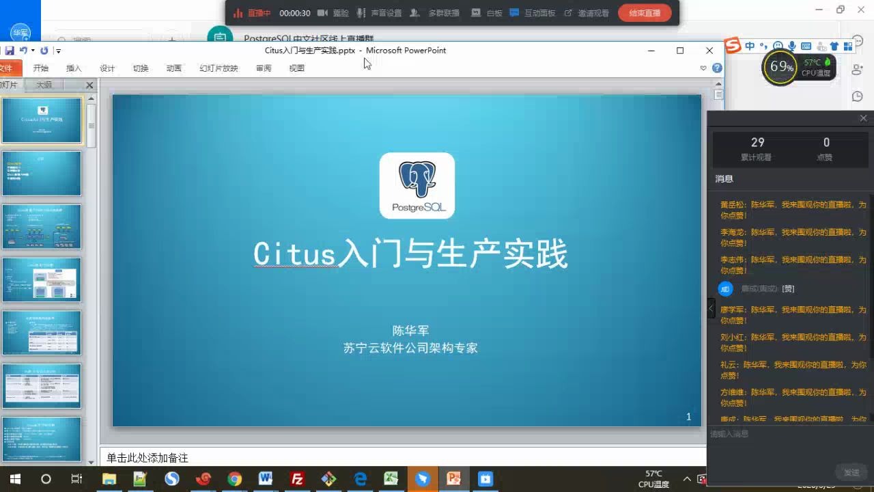The image size is (874, 492).
Task: Open FileZilla from the taskbar
Action: click(x=297, y=479)
